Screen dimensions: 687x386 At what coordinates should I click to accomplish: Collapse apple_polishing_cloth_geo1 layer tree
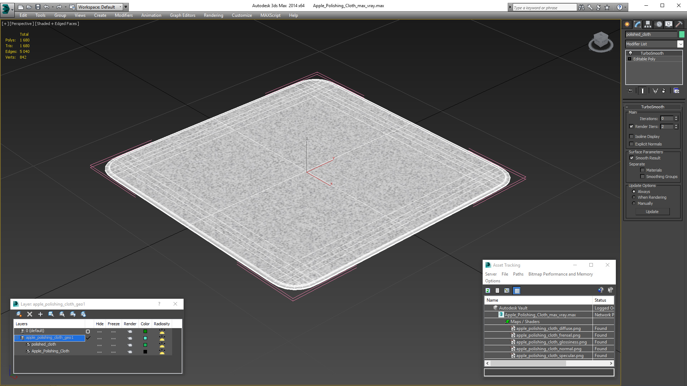16,338
